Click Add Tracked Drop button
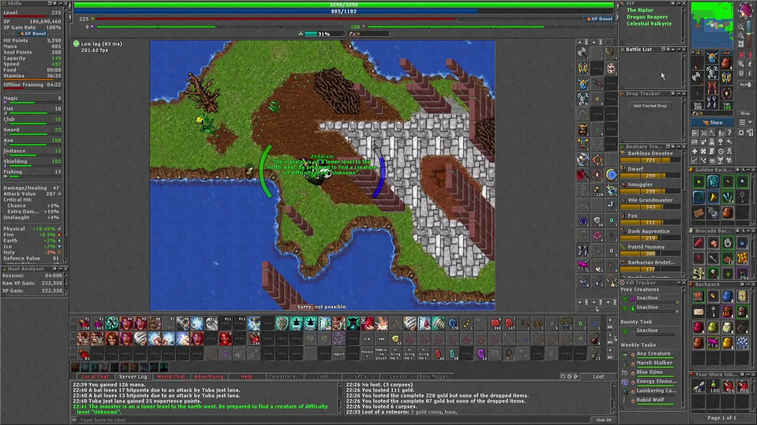757x425 pixels. (x=650, y=106)
